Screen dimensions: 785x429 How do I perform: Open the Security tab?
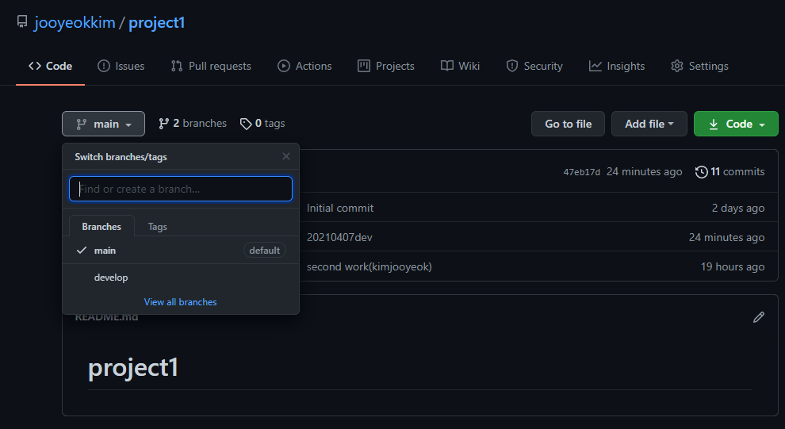click(x=534, y=66)
